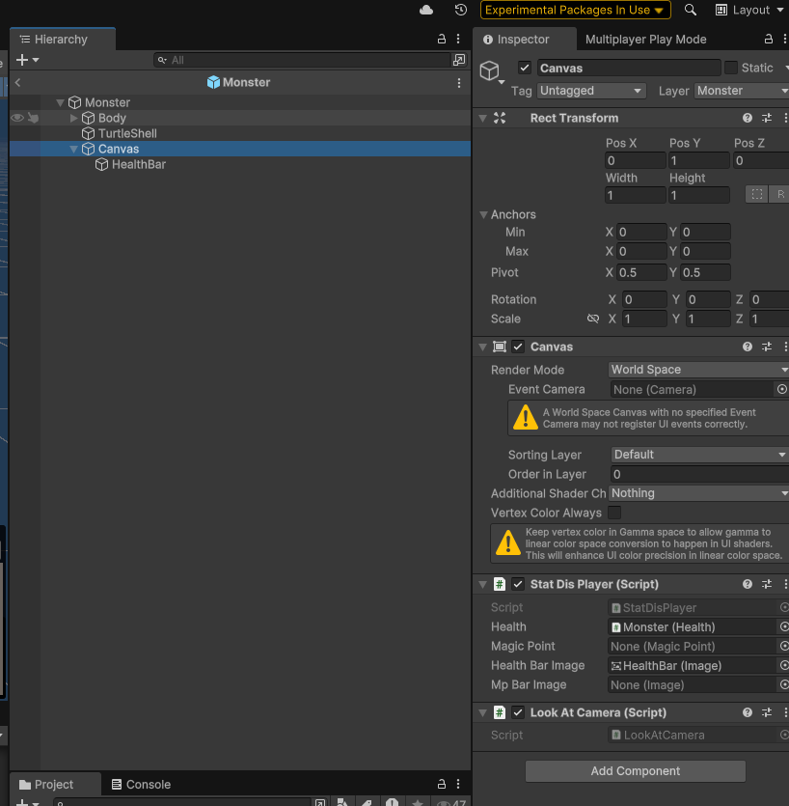Expand the Body object
789x806 pixels.
tap(73, 118)
